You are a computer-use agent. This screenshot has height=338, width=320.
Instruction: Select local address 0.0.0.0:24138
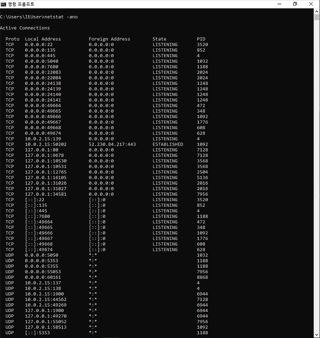tap(43, 84)
